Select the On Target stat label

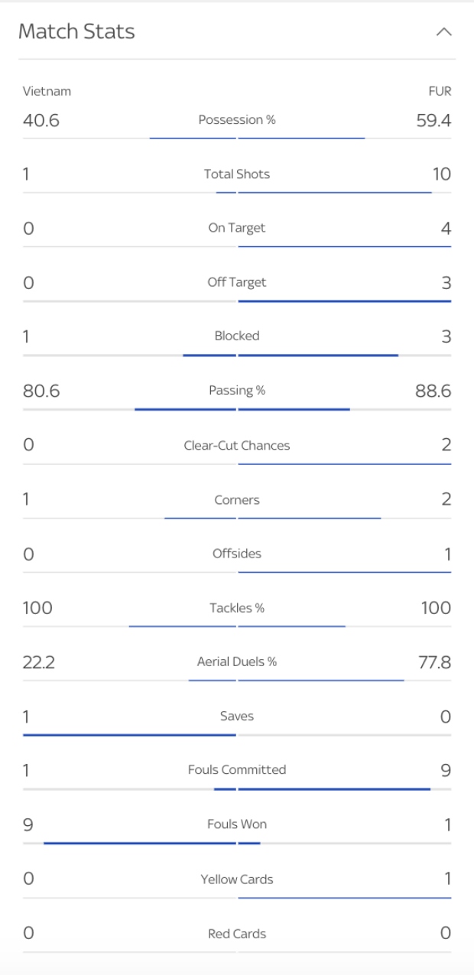tap(237, 228)
